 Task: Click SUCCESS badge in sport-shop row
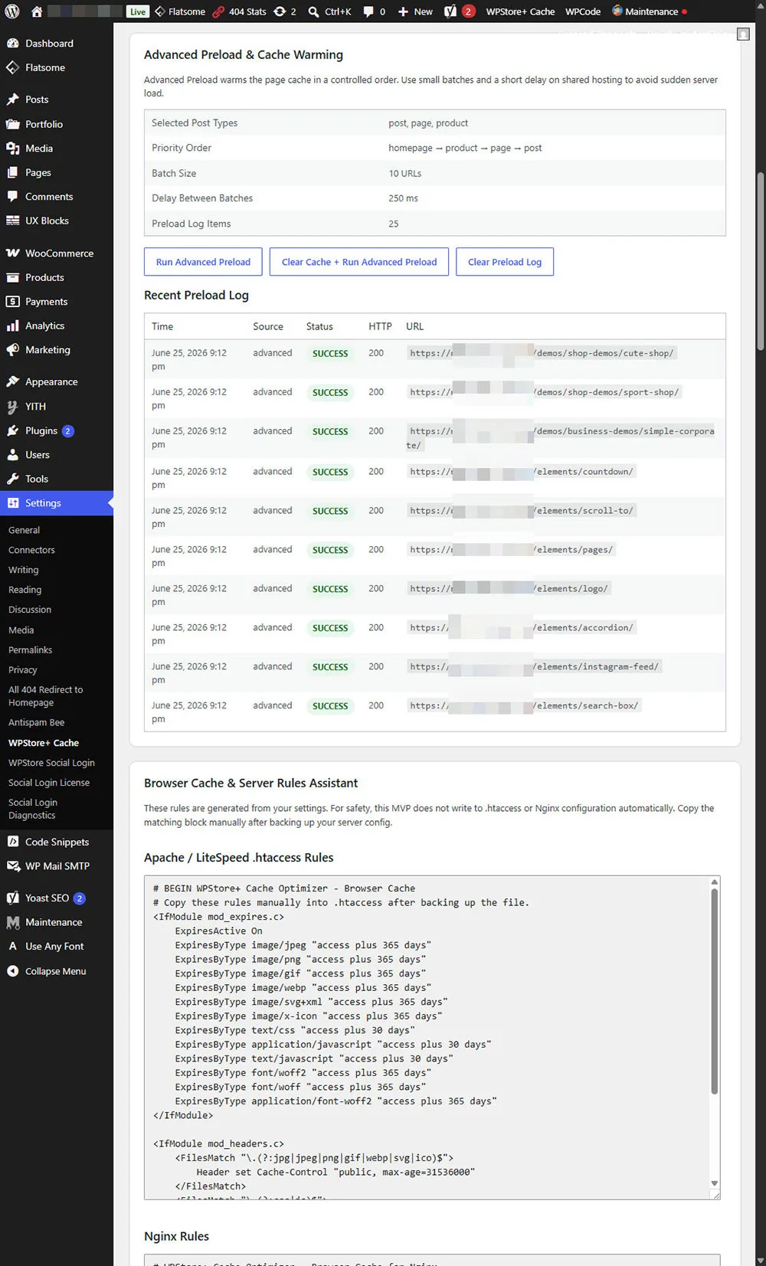[330, 392]
